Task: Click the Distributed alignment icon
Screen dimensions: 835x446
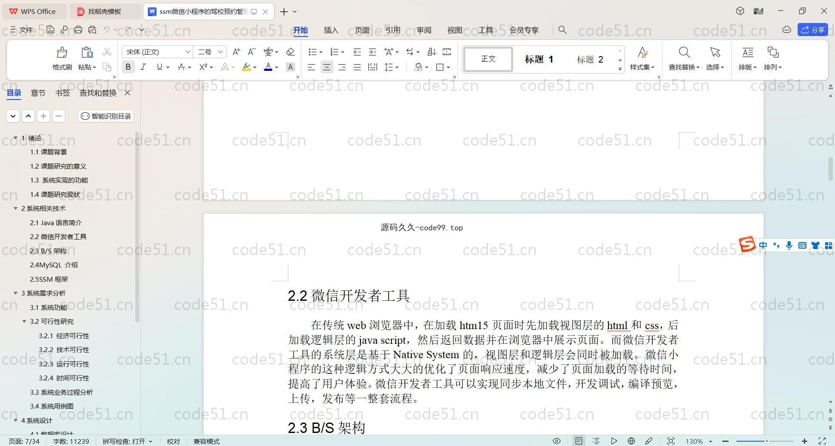Action: click(372, 67)
